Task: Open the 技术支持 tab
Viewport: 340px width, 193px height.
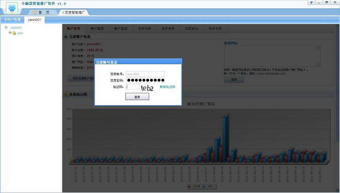Action: tap(215, 29)
